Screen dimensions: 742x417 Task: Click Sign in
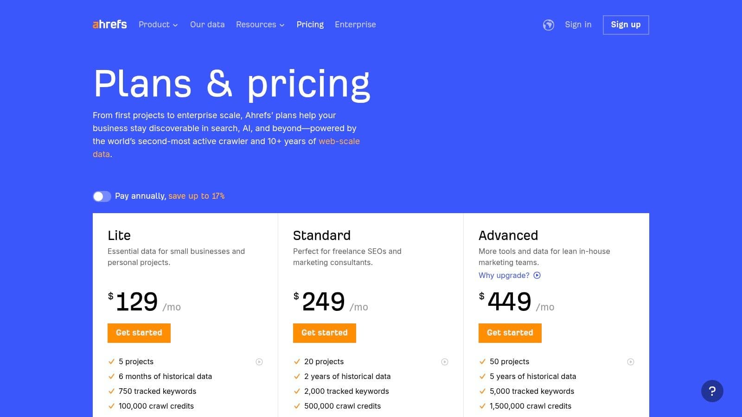[578, 25]
